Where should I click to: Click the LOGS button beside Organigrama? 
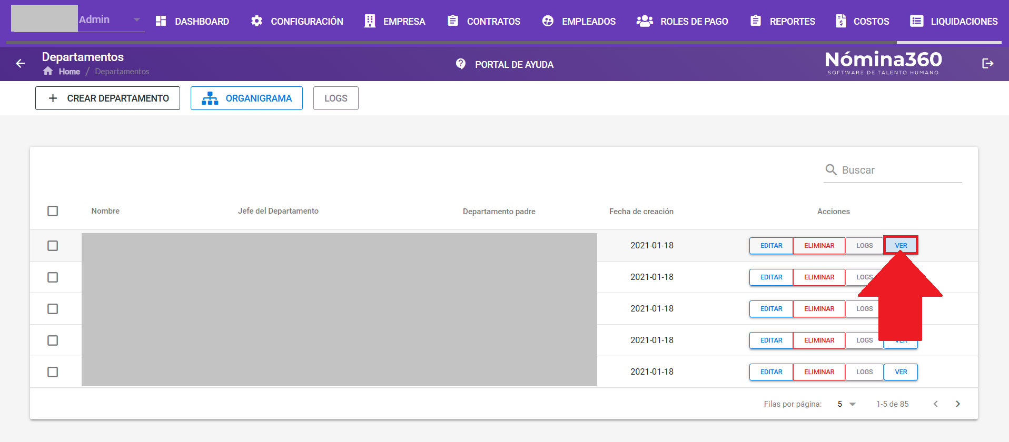[x=336, y=98]
